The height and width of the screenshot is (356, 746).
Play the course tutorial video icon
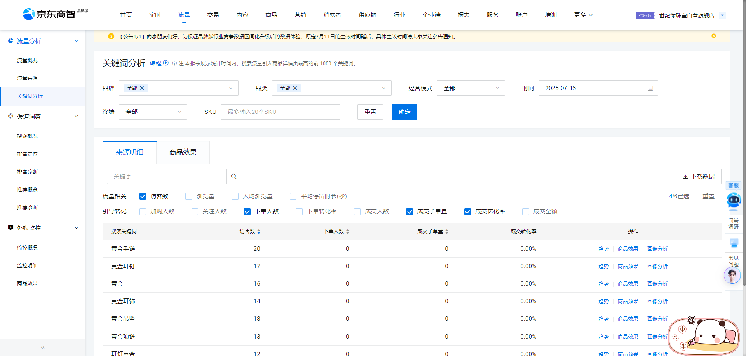pos(166,63)
